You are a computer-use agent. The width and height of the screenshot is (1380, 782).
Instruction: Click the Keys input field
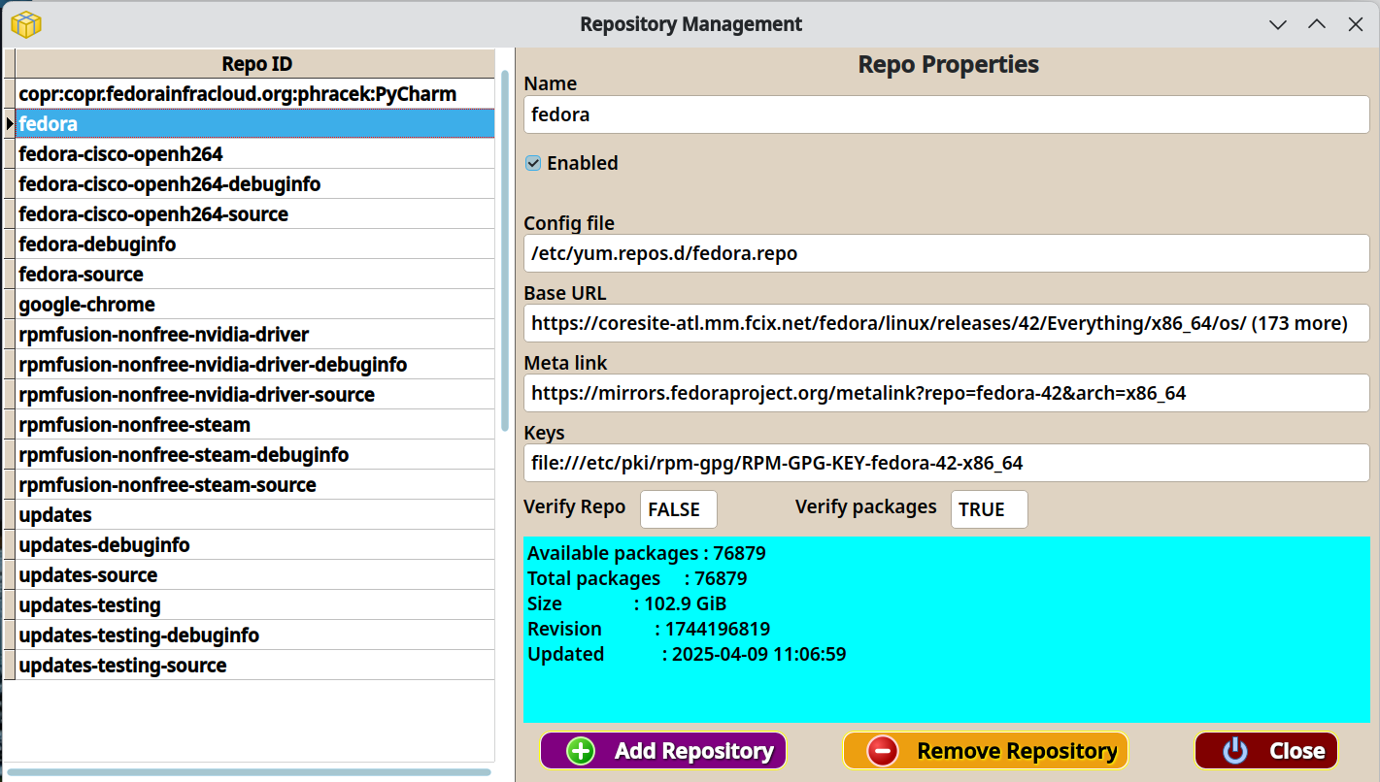(x=946, y=464)
